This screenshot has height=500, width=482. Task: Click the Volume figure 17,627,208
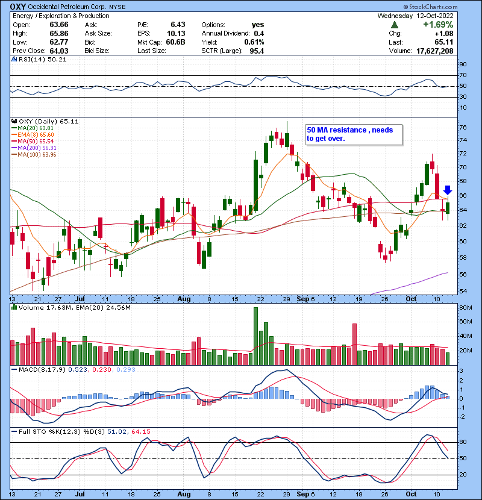(434, 51)
